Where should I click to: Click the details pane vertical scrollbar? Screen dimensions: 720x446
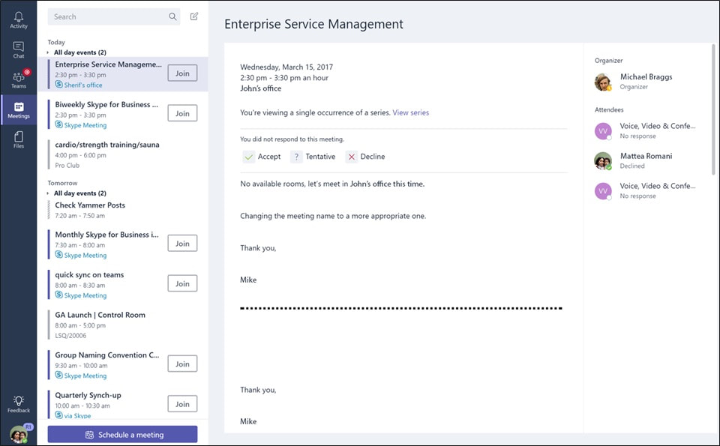point(712,109)
